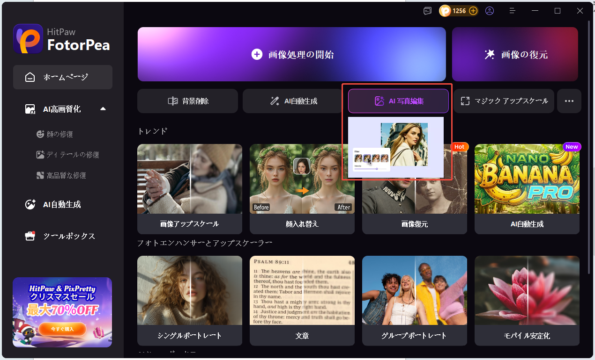
Task: Click the gold coin credits icon
Action: pyautogui.click(x=445, y=11)
